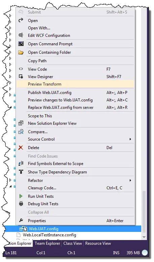Viewport: 154px width, 262px height.
Task: Click the Debug Unit Tests bug icon
Action: point(21,204)
